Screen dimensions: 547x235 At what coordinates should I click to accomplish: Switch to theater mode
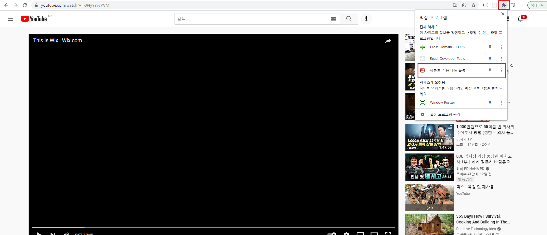click(x=374, y=234)
